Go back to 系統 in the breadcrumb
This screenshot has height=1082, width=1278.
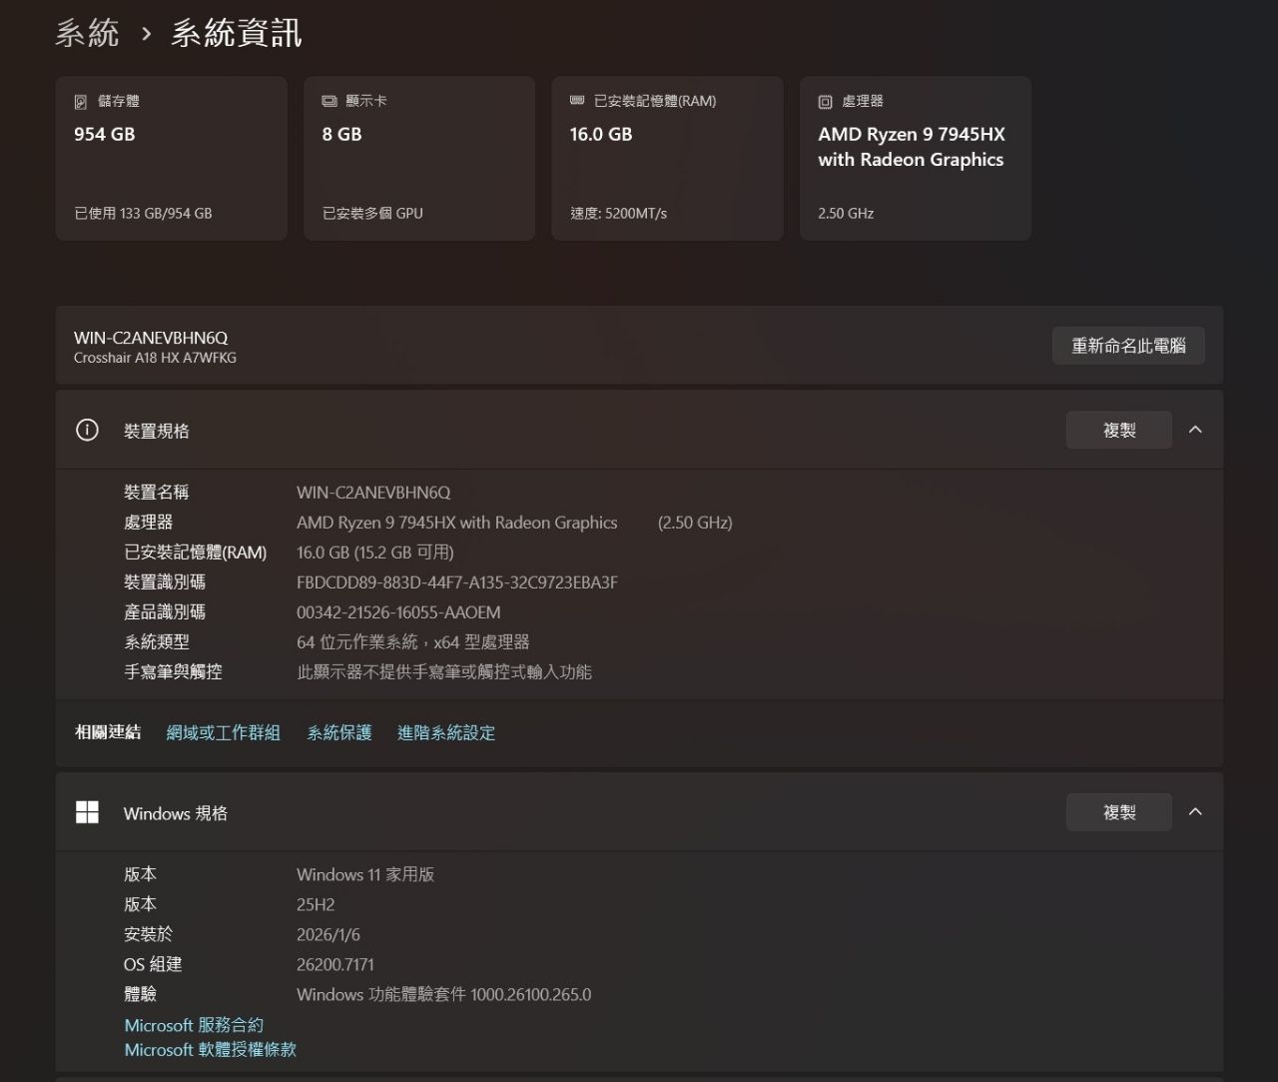[x=87, y=33]
